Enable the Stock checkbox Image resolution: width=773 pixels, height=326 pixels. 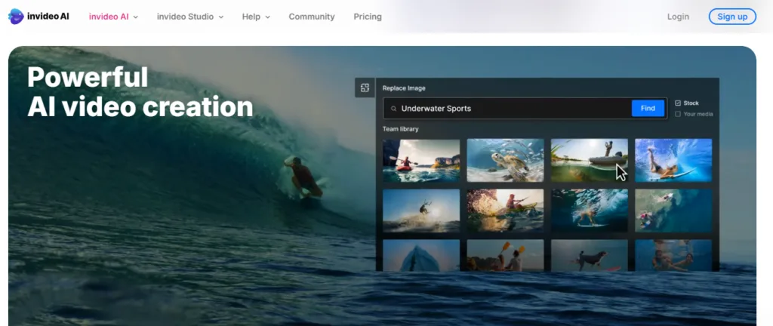(678, 103)
